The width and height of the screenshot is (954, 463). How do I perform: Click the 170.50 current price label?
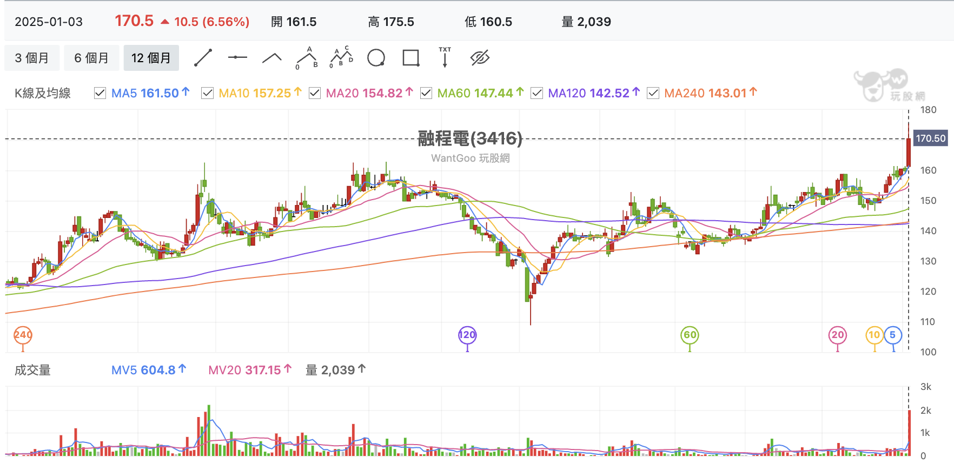click(930, 138)
